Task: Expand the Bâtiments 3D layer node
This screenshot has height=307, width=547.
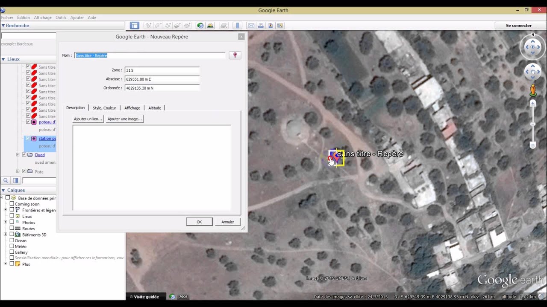Action: coord(6,235)
